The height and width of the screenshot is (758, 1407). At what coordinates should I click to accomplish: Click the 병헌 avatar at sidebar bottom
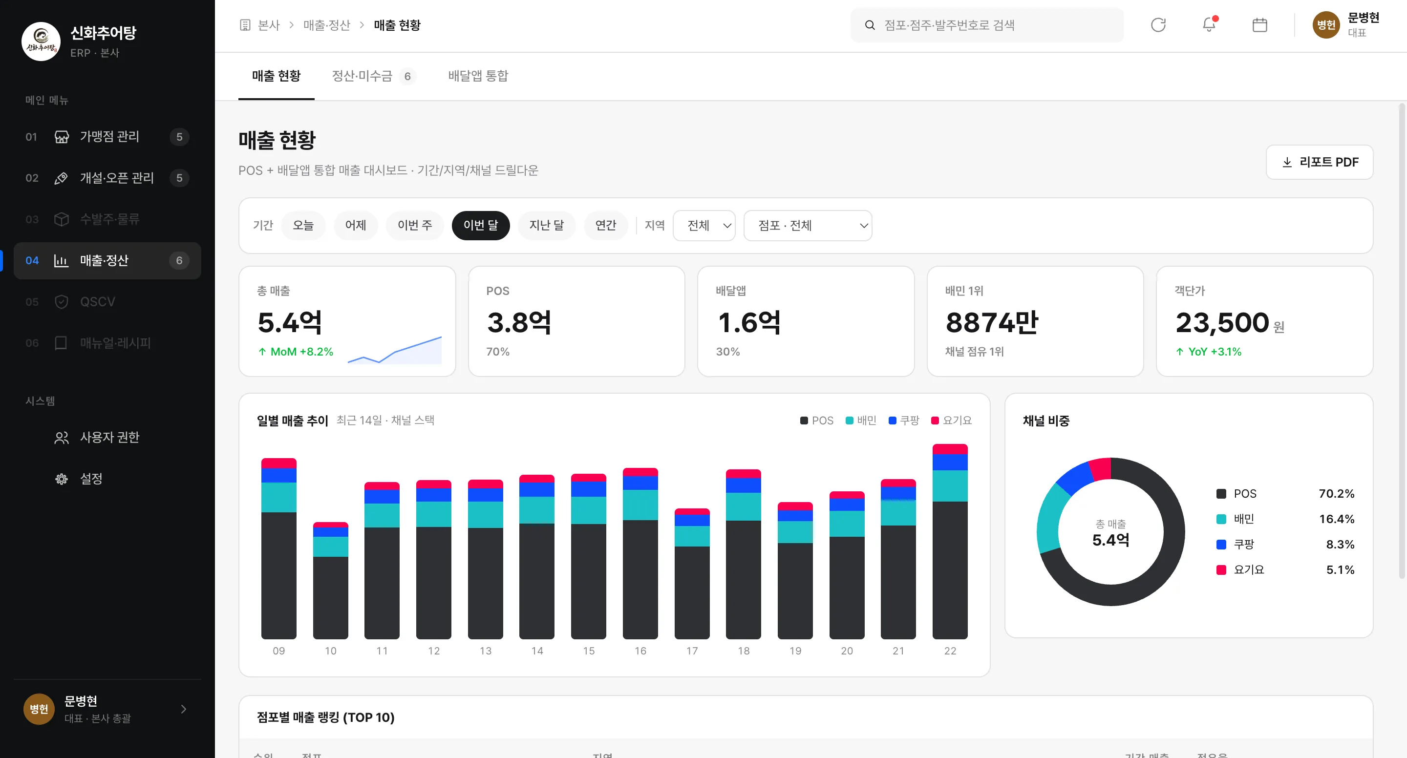pos(39,709)
